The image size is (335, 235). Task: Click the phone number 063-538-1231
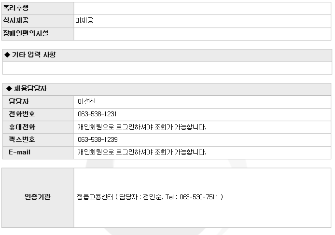pos(97,114)
